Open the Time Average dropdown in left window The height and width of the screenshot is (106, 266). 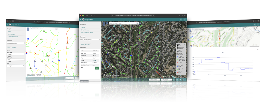tap(16, 66)
